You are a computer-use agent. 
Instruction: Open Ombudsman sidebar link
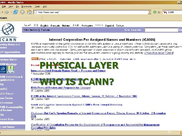point(6,103)
